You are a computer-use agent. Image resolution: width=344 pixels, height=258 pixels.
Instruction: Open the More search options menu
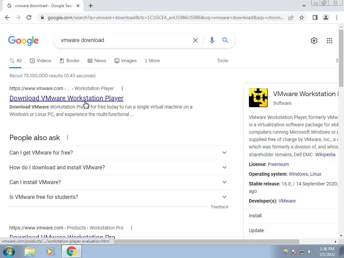pyautogui.click(x=153, y=61)
